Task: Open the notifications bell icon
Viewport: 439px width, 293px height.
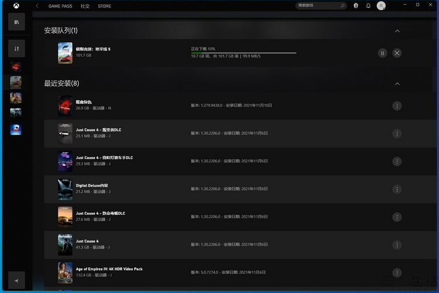Action: tap(368, 6)
